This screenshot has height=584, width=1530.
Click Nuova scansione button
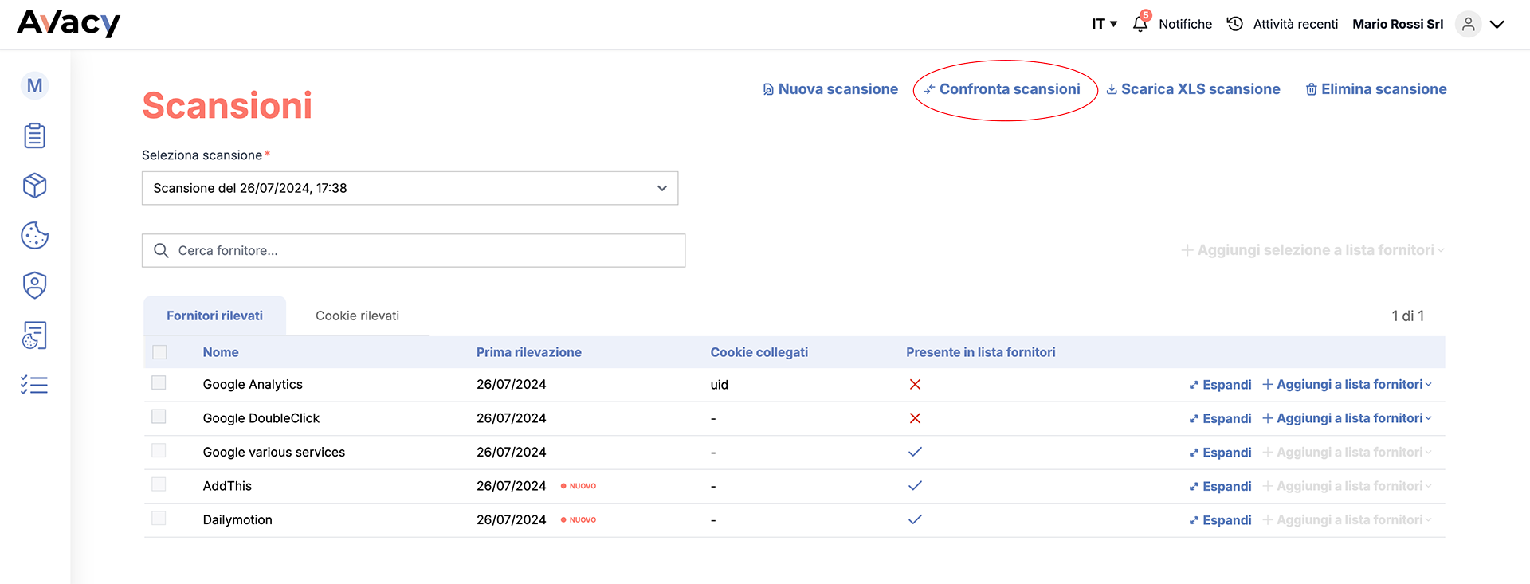click(830, 89)
